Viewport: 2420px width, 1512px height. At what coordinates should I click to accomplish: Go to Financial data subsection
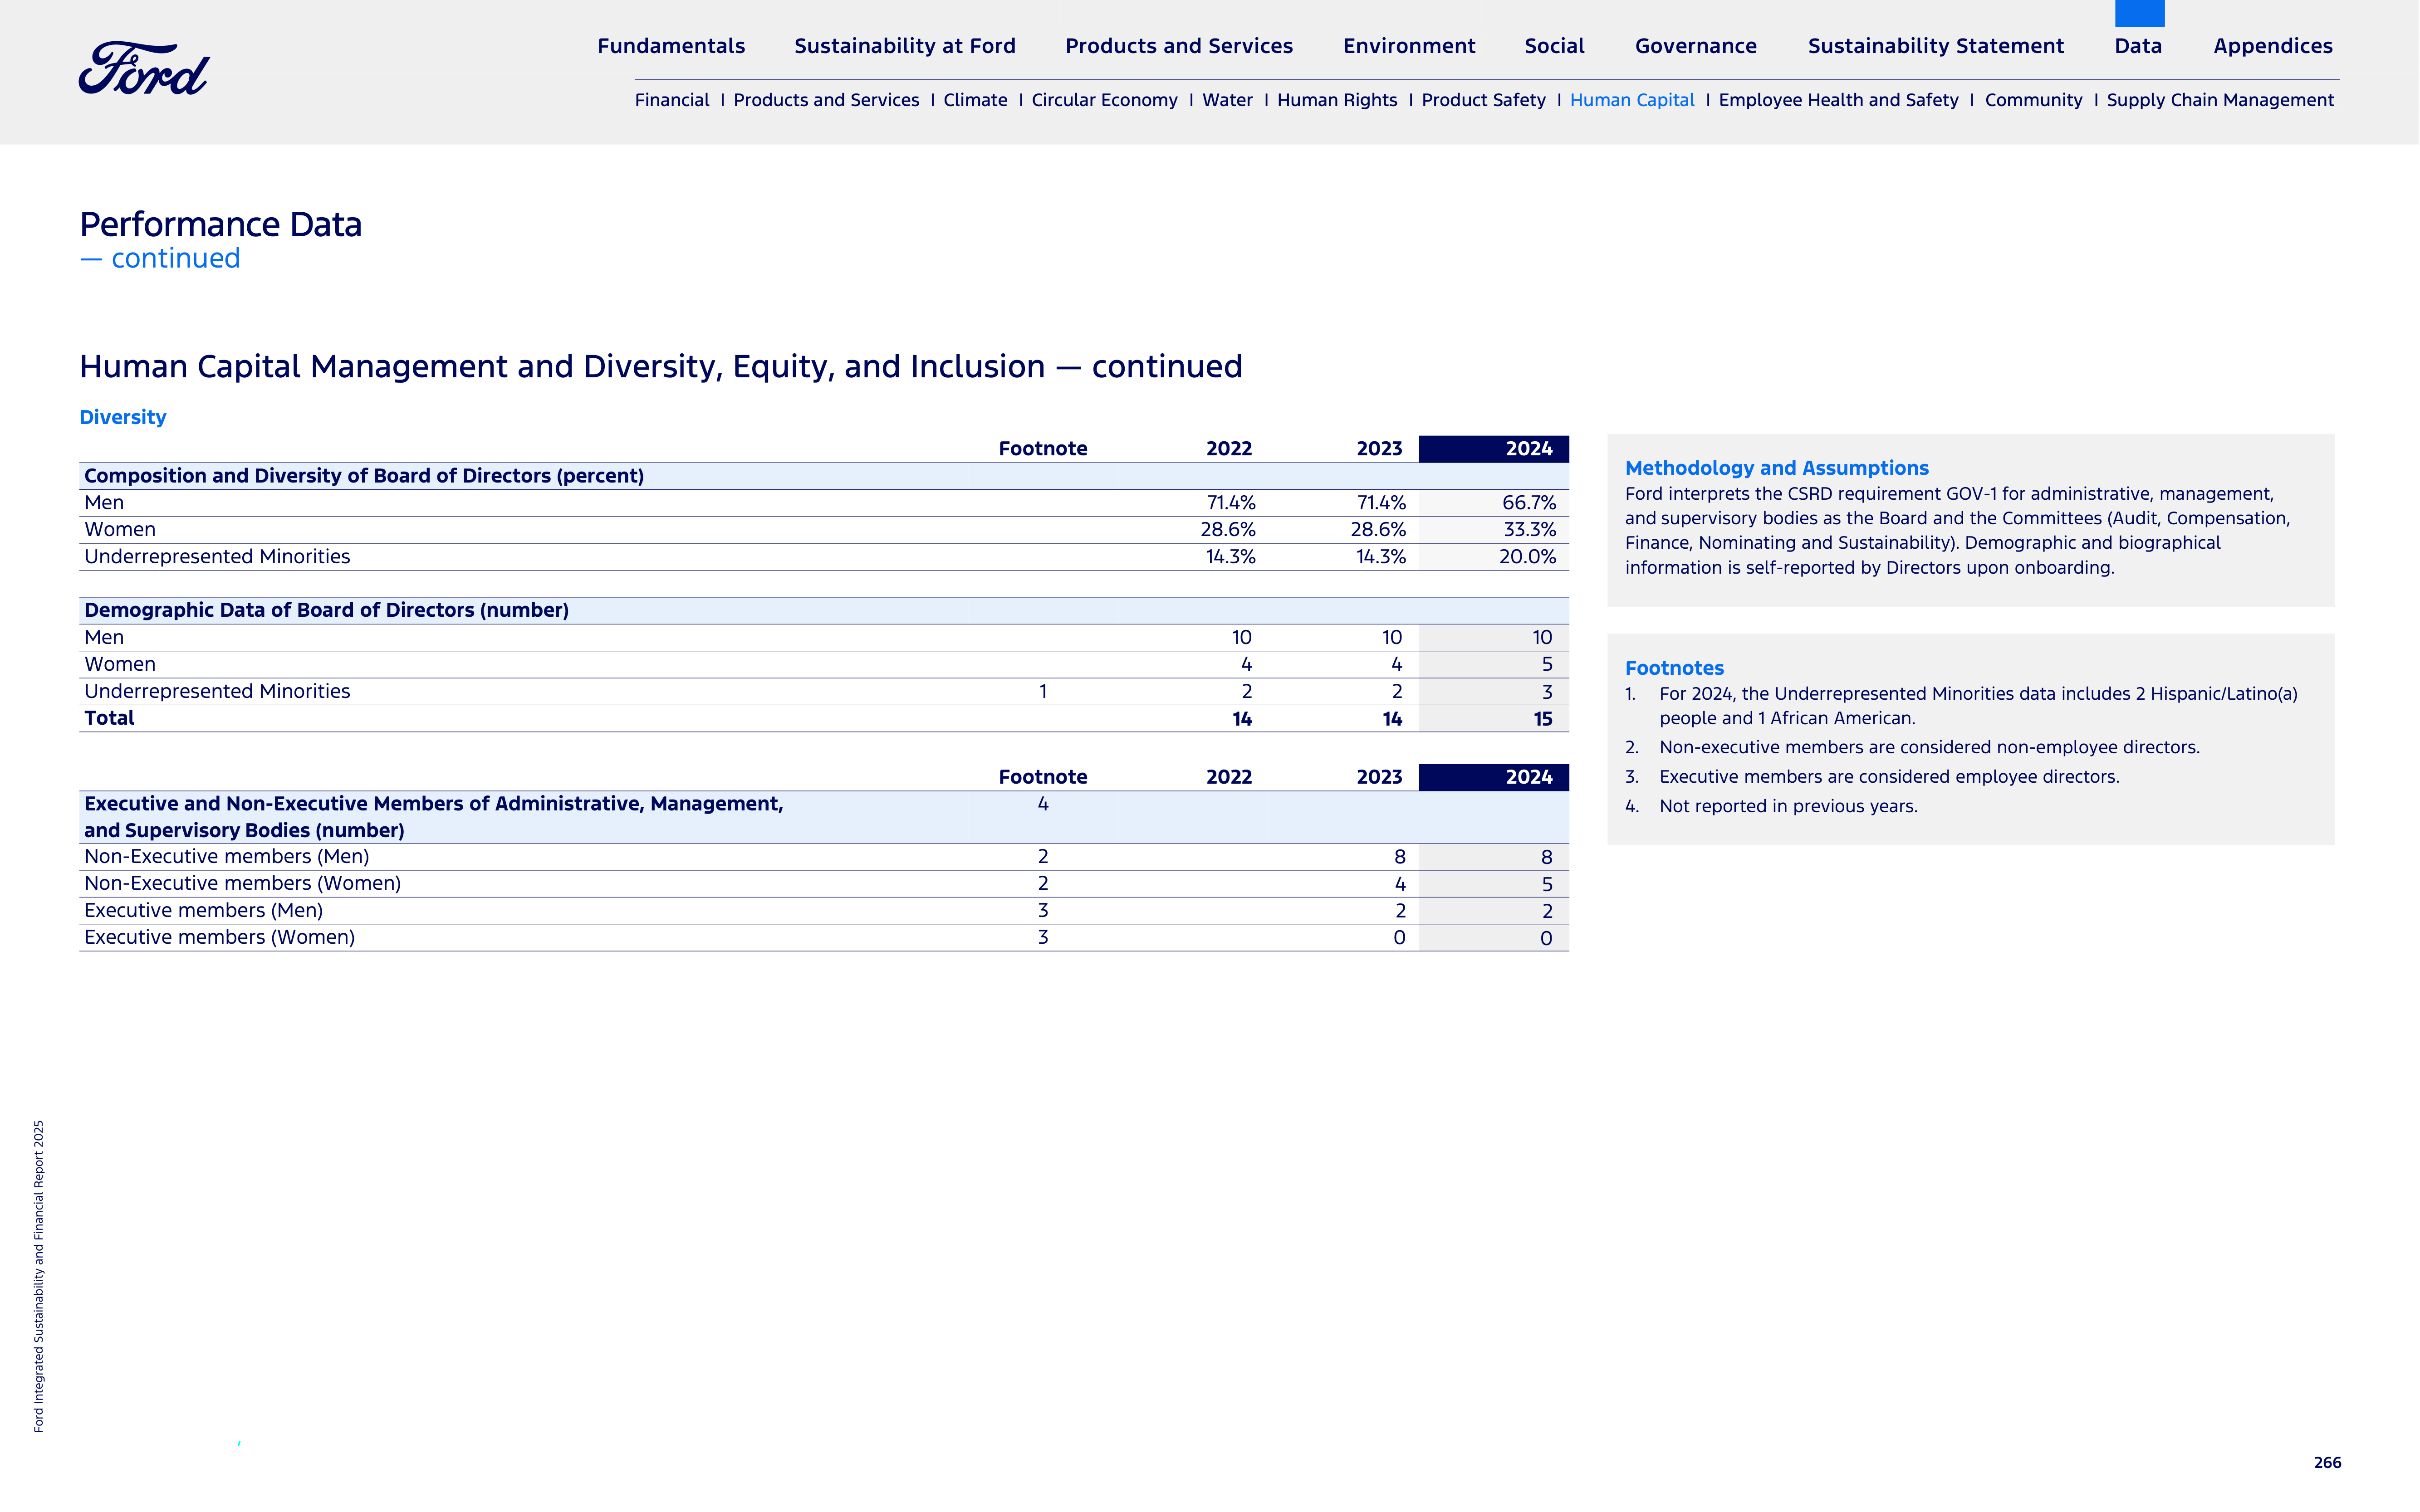click(x=671, y=100)
